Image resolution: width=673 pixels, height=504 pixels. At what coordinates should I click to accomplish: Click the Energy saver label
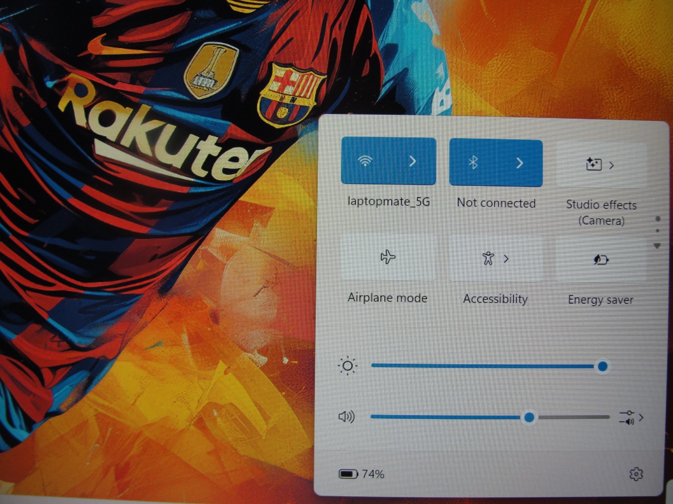[601, 300]
